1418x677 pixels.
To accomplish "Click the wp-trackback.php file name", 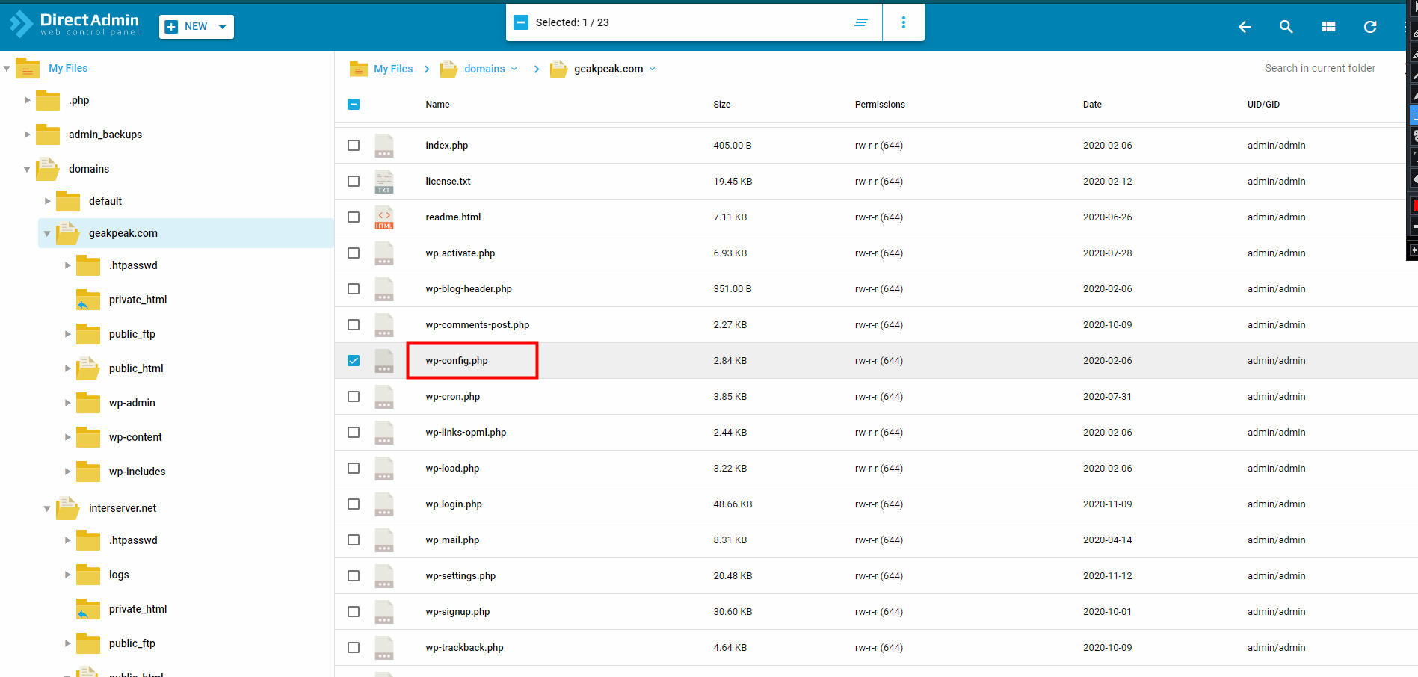I will 464,648.
